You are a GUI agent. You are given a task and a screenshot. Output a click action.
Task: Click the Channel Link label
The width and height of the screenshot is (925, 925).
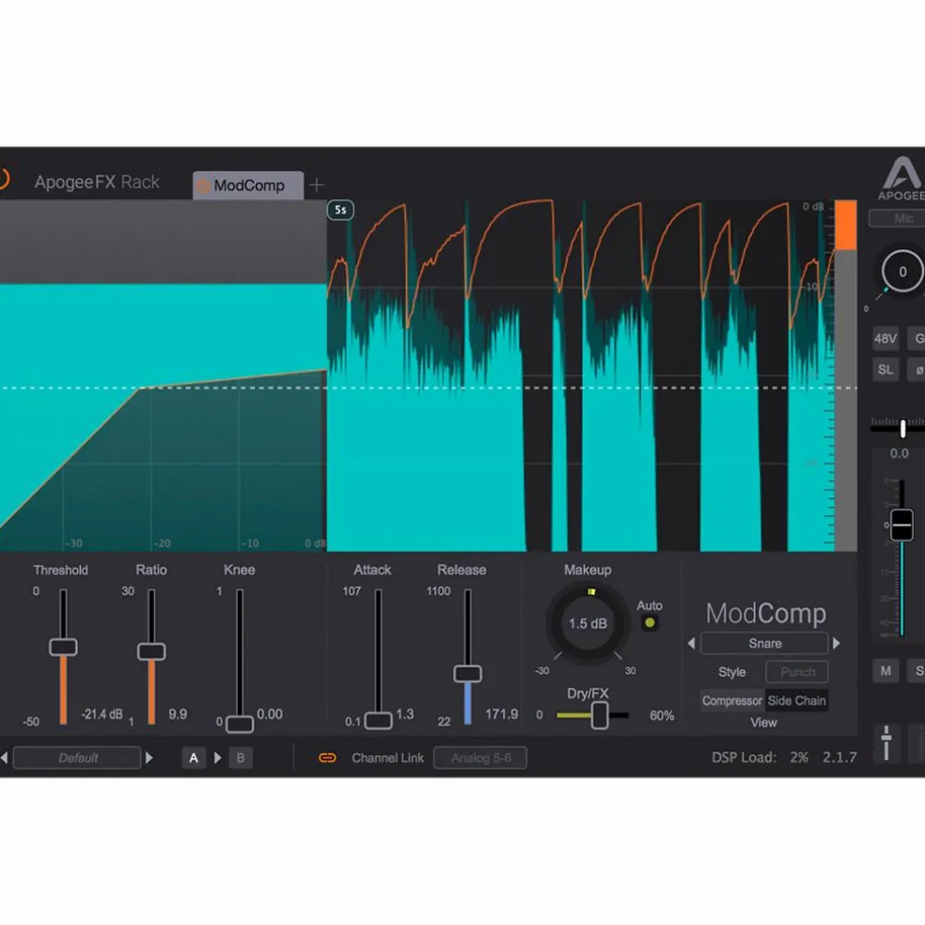click(x=387, y=758)
